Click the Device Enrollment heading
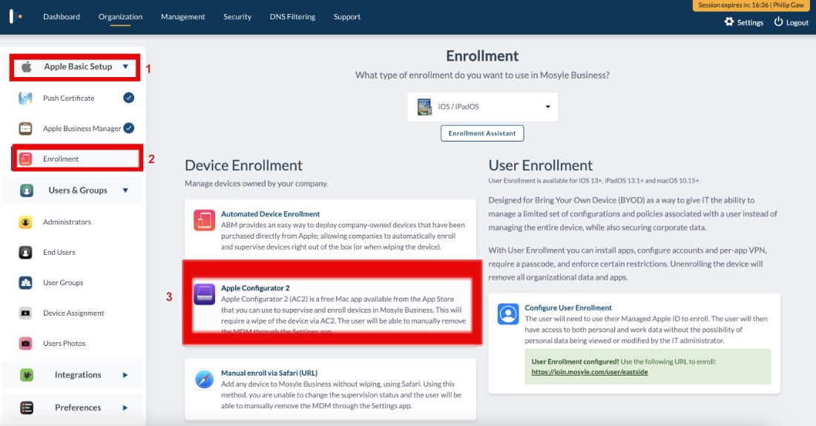Screen dimensions: 816x426 click(243, 165)
